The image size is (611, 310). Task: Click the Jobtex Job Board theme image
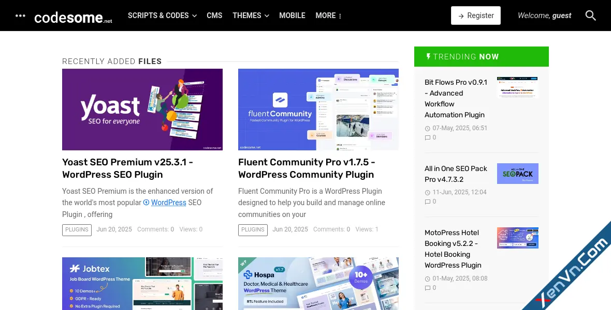coord(142,284)
